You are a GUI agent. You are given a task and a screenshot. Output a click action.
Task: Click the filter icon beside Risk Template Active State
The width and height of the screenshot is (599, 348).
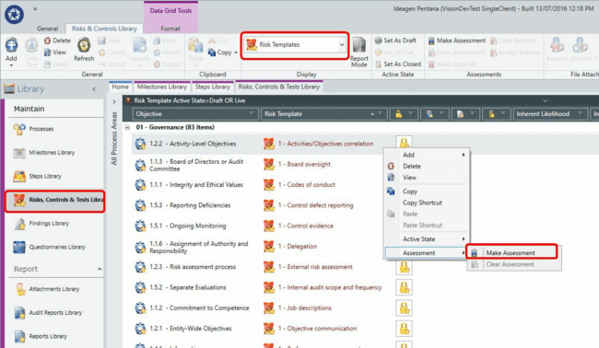128,100
